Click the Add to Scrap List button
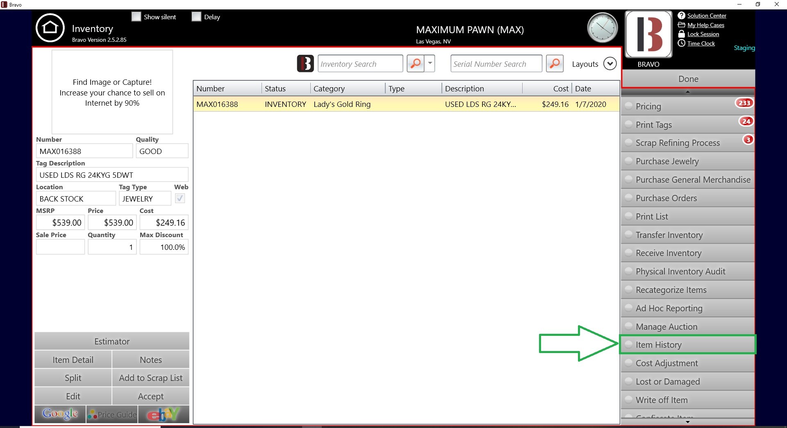 [151, 378]
